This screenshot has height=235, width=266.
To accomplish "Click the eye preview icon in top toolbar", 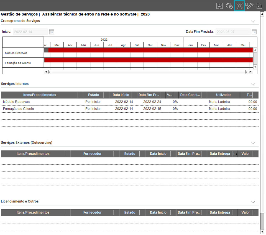I will (x=219, y=6).
